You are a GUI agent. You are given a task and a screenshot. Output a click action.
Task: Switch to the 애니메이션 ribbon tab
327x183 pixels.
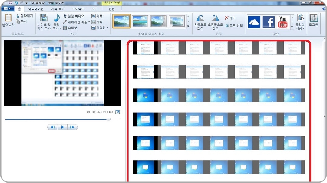pyautogui.click(x=36, y=8)
